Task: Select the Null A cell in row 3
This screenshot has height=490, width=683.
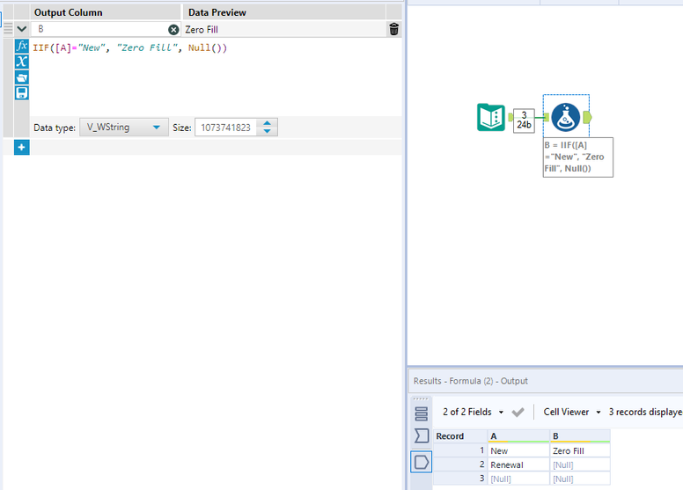Action: [x=518, y=479]
